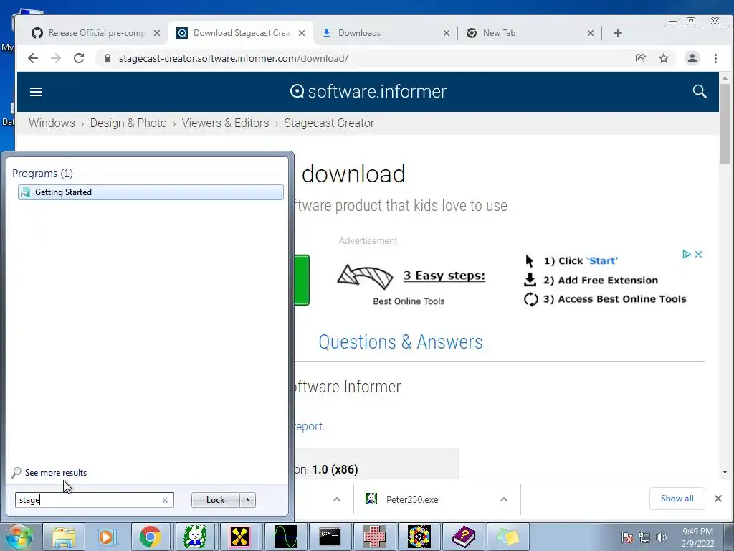This screenshot has height=551, width=734.
Task: Click Show all downloads
Action: [x=677, y=499]
